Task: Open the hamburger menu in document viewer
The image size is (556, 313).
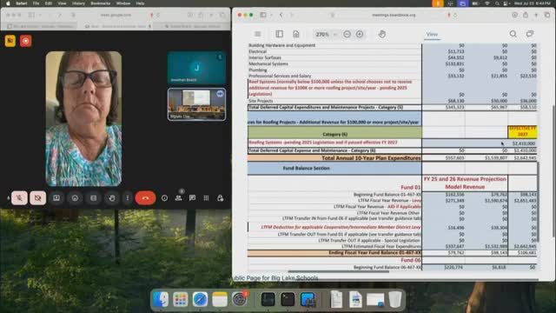Action: click(258, 34)
